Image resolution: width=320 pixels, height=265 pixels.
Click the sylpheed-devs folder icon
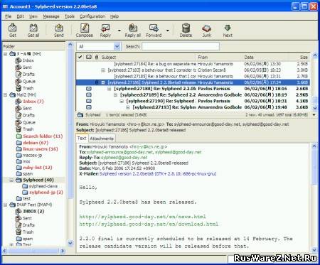point(25,186)
